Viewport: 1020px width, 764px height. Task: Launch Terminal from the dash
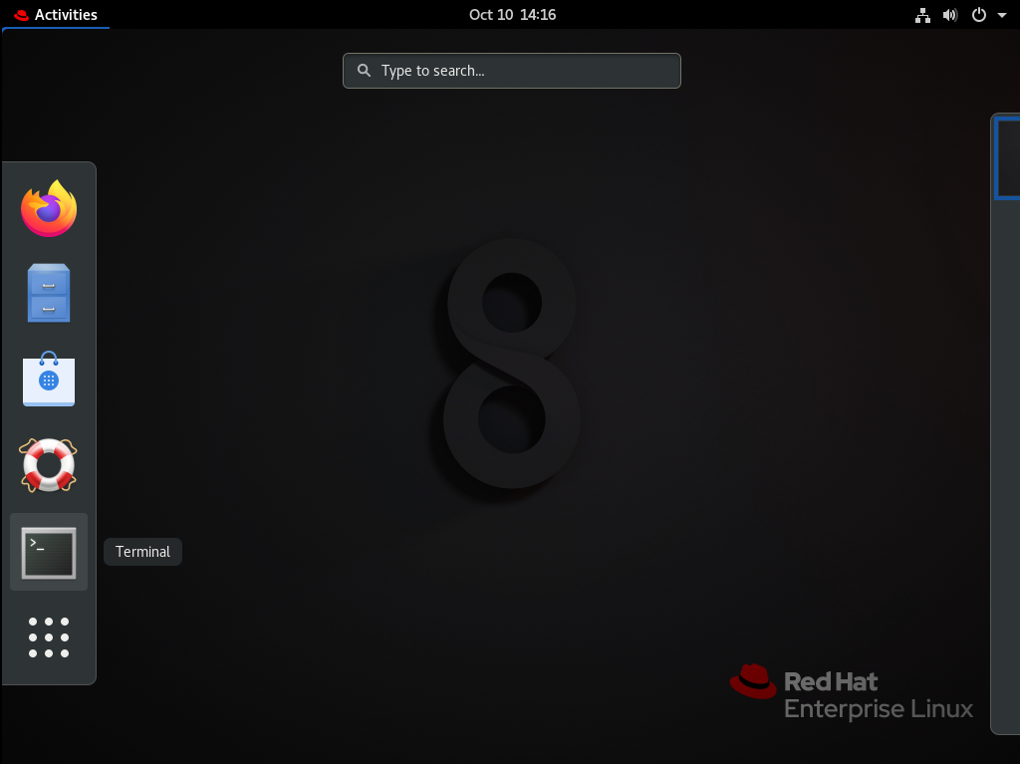(49, 552)
